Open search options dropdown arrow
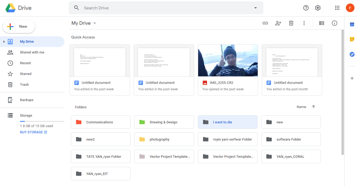The image size is (358, 186). [256, 8]
